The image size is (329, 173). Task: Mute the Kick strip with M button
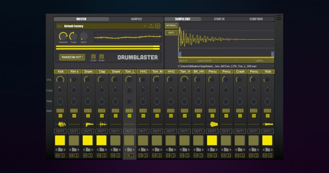click(57, 155)
